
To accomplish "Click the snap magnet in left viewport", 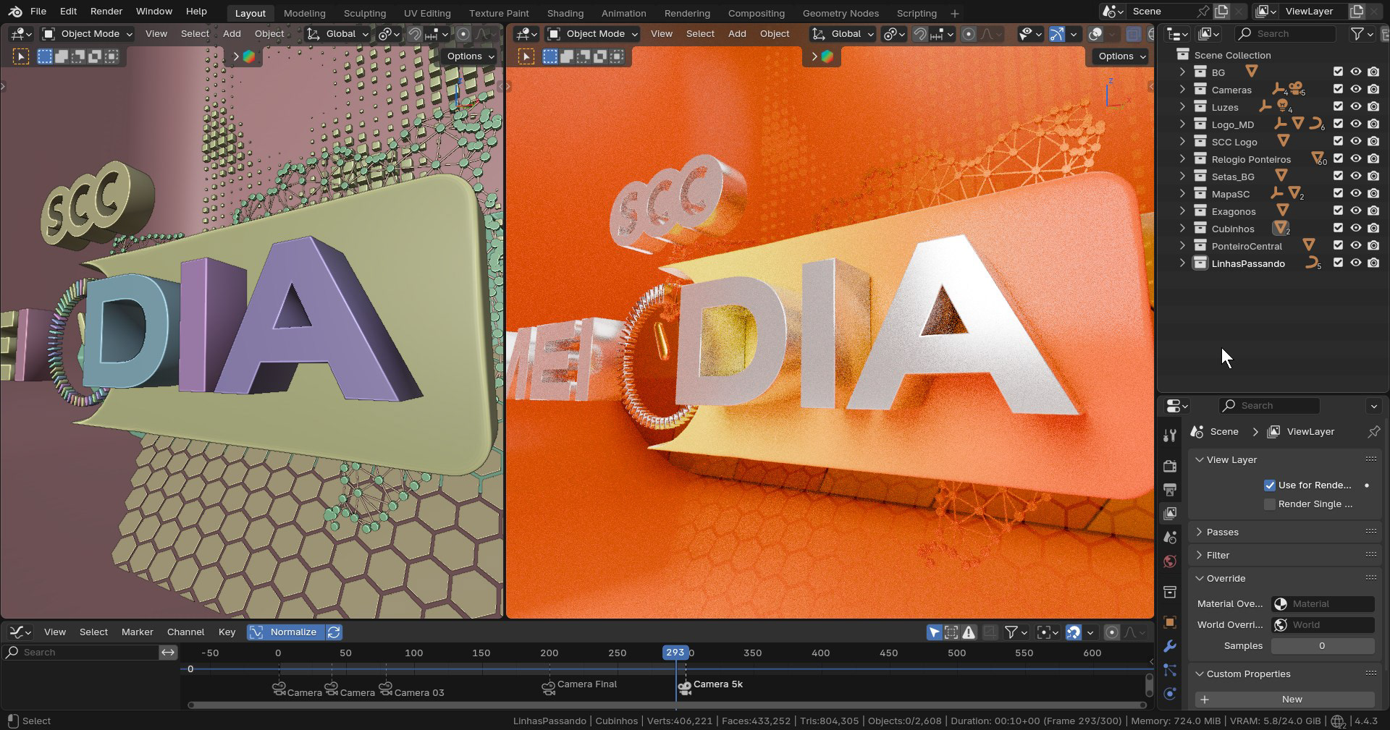I will (x=415, y=34).
